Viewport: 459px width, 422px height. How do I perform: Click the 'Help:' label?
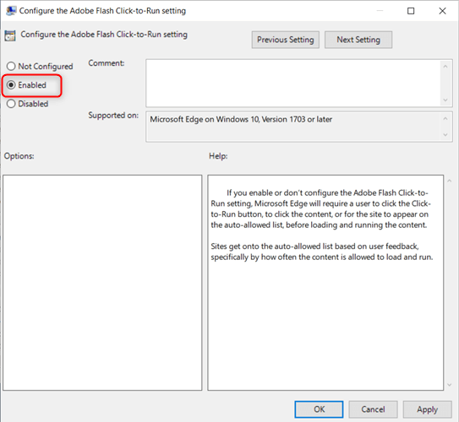coord(218,156)
